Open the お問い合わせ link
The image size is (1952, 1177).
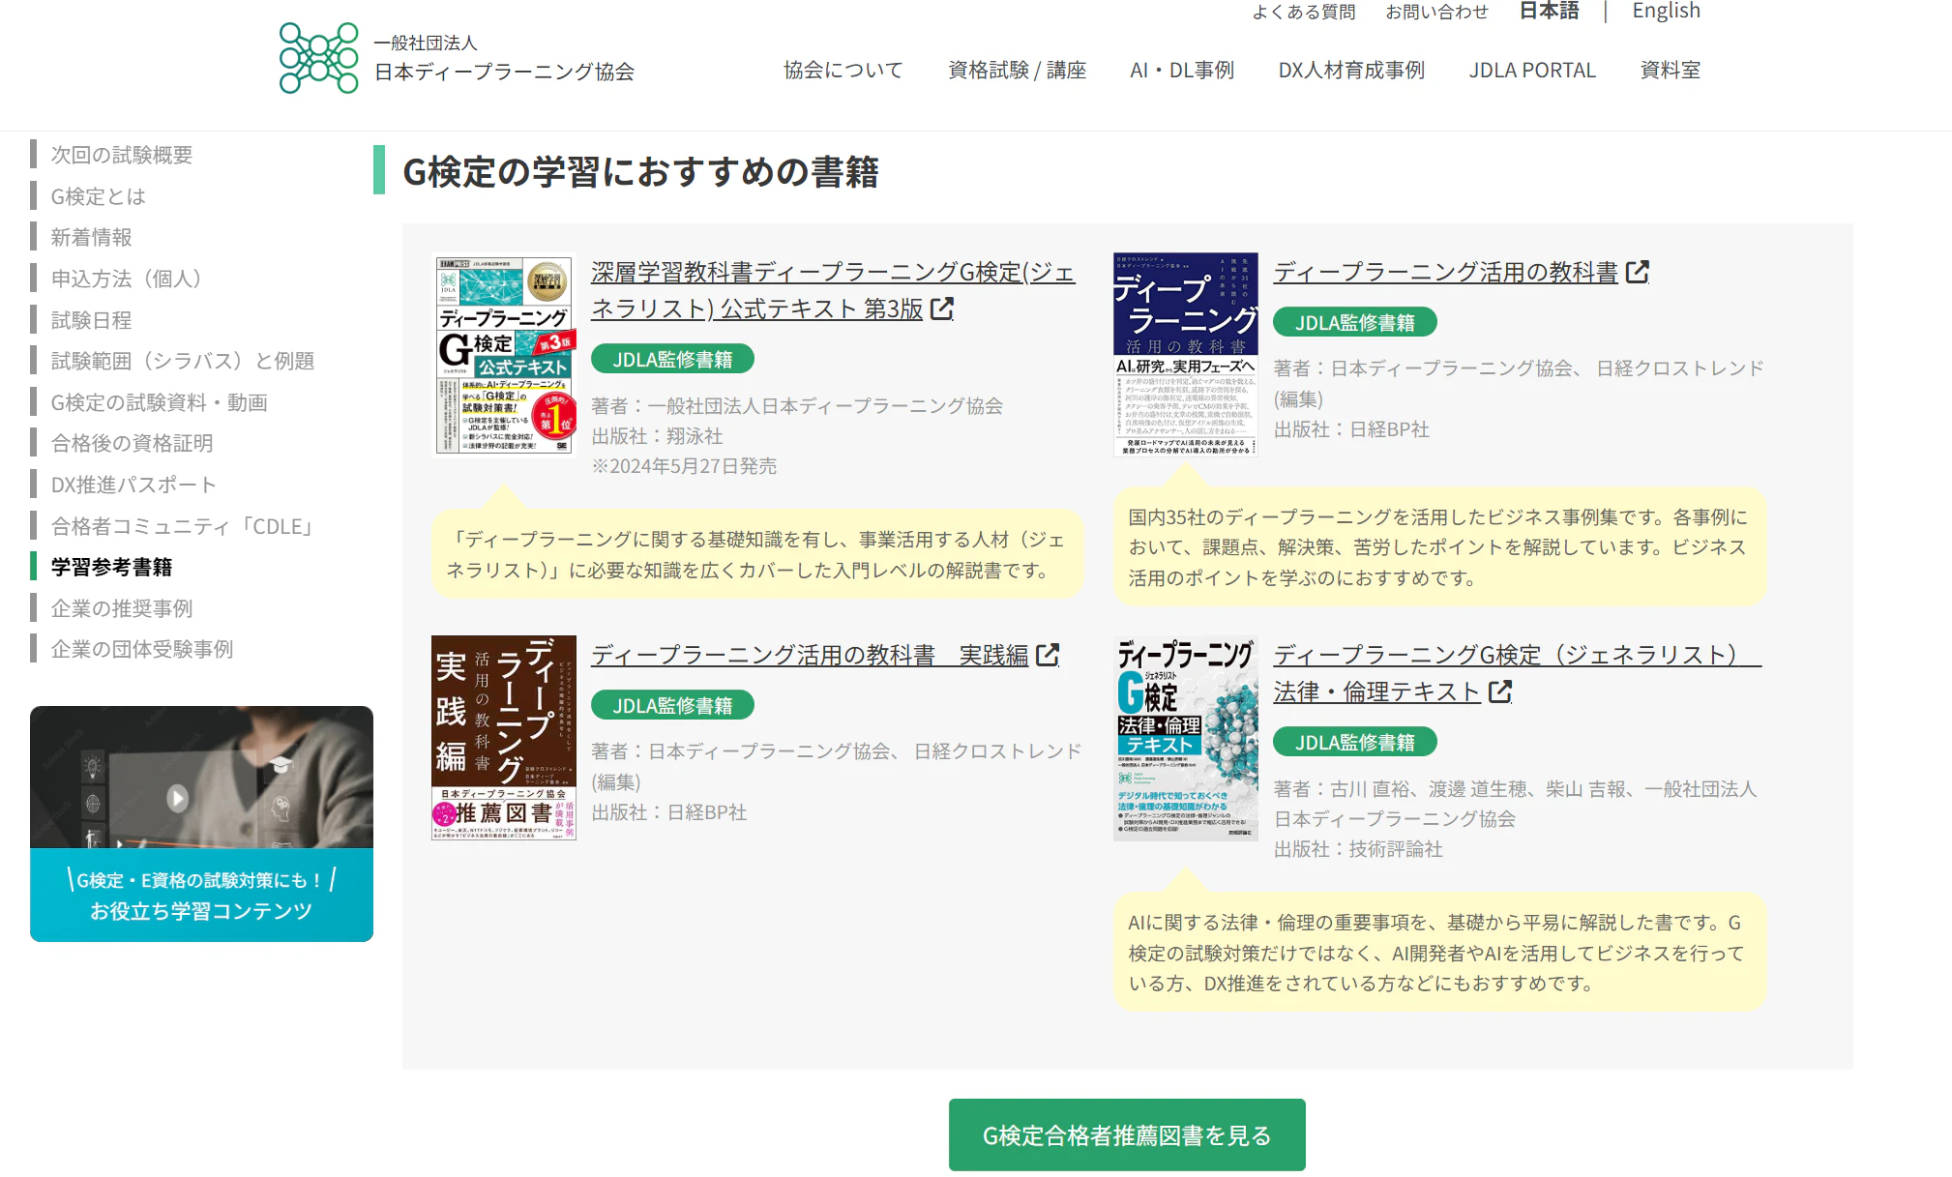click(x=1436, y=12)
